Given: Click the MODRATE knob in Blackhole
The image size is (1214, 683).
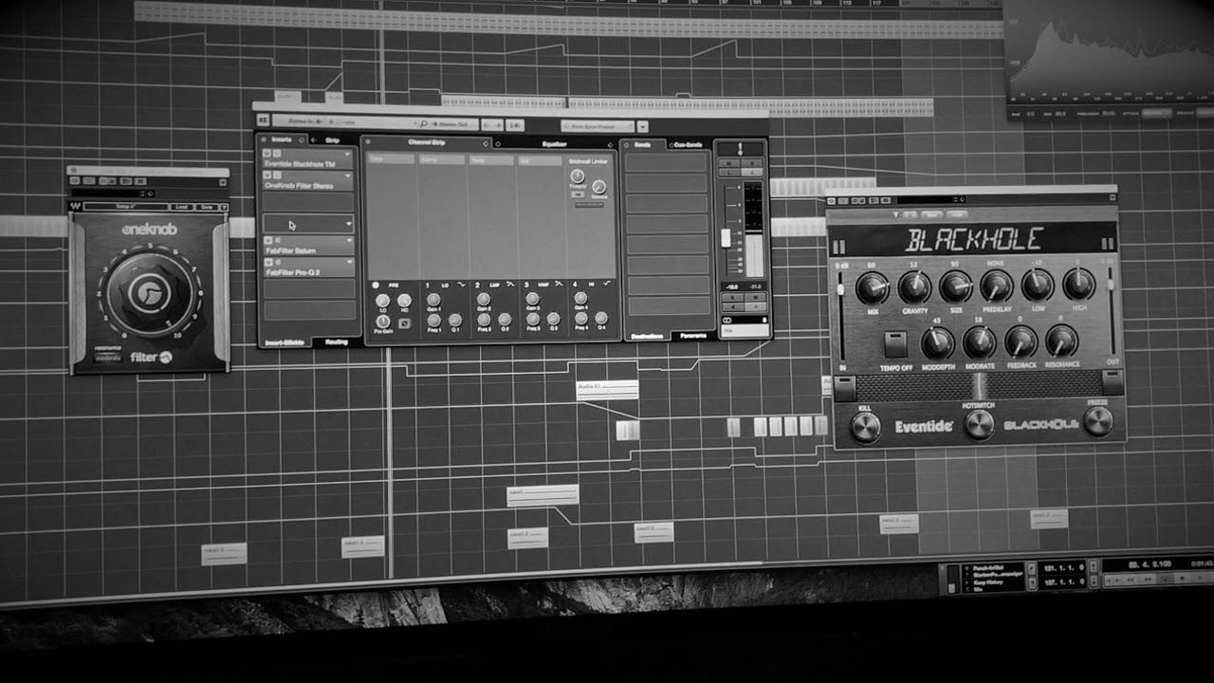Looking at the screenshot, I should [x=979, y=341].
